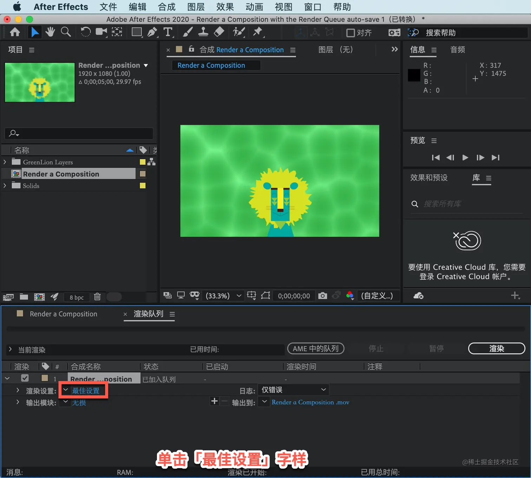This screenshot has height=478, width=531.
Task: Select the Zoom magnifier tool
Action: point(66,32)
